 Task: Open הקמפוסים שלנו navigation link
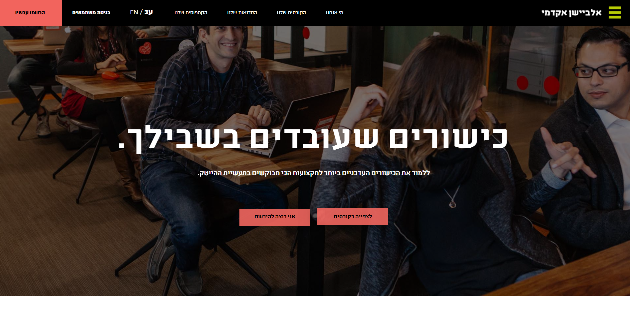point(191,13)
